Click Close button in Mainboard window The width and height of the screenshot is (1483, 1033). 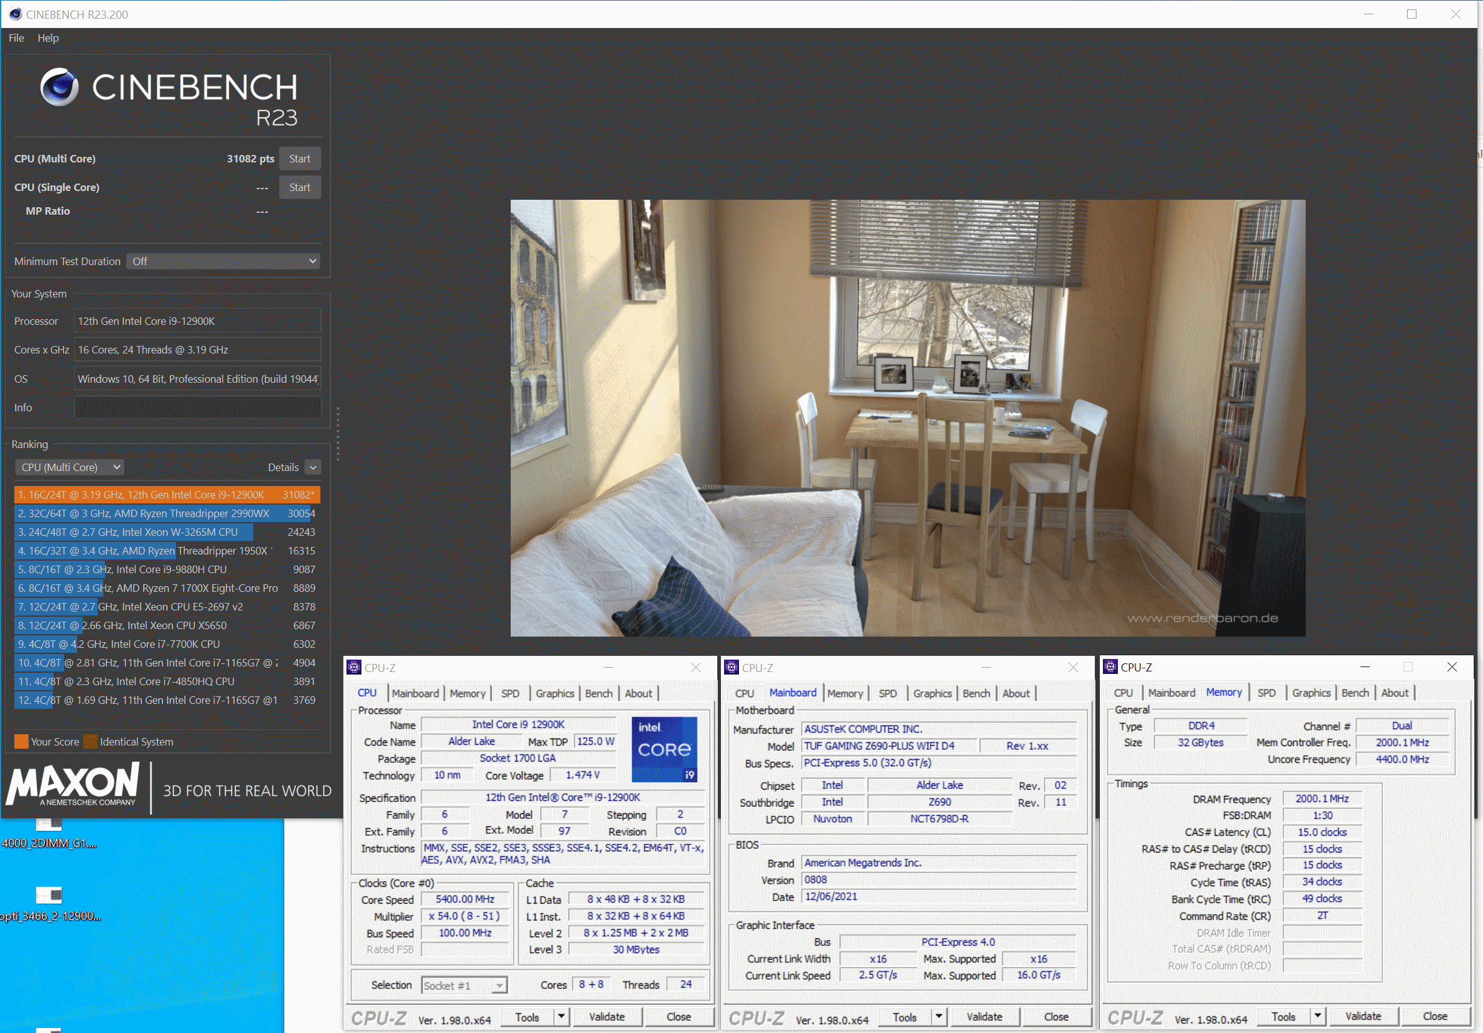[x=1056, y=1017]
